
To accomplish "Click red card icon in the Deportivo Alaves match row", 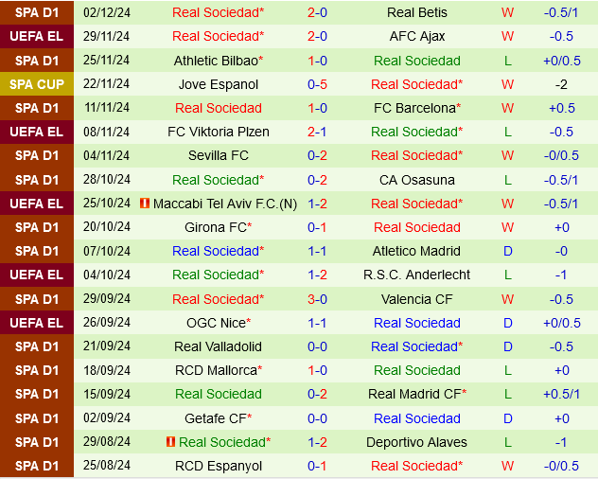I will coord(170,442).
